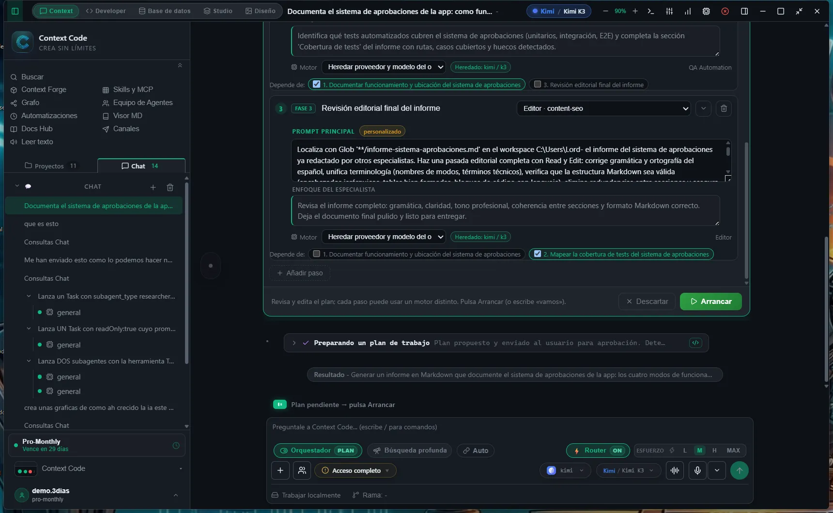The height and width of the screenshot is (513, 833).
Task: Click the attach plus button in composer
Action: 280,470
